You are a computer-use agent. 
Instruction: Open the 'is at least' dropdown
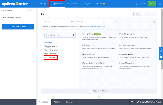89,22
